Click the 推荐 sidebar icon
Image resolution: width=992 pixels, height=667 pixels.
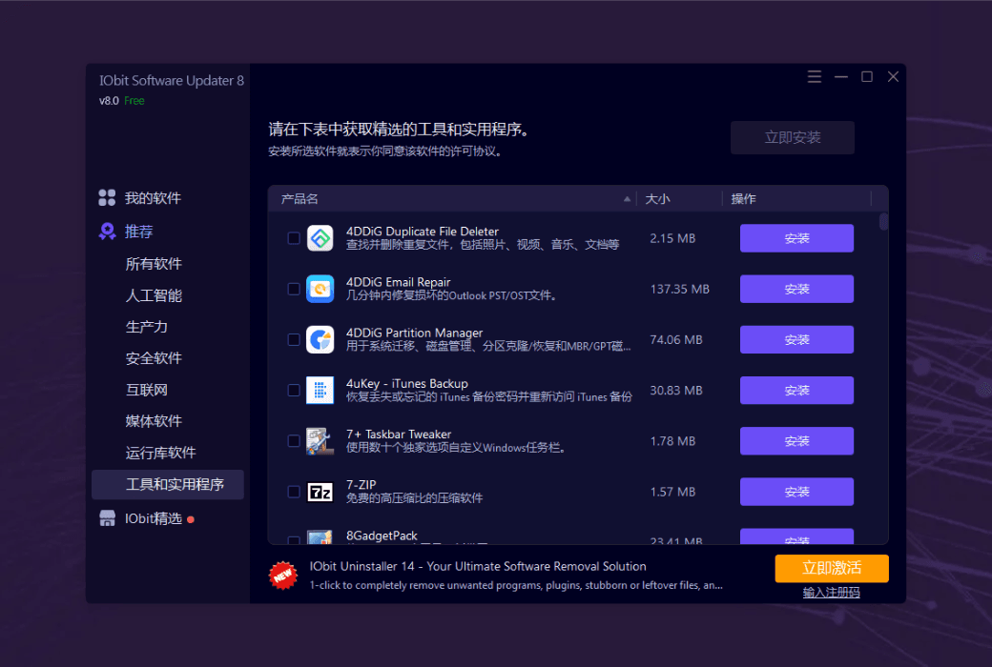click(107, 232)
